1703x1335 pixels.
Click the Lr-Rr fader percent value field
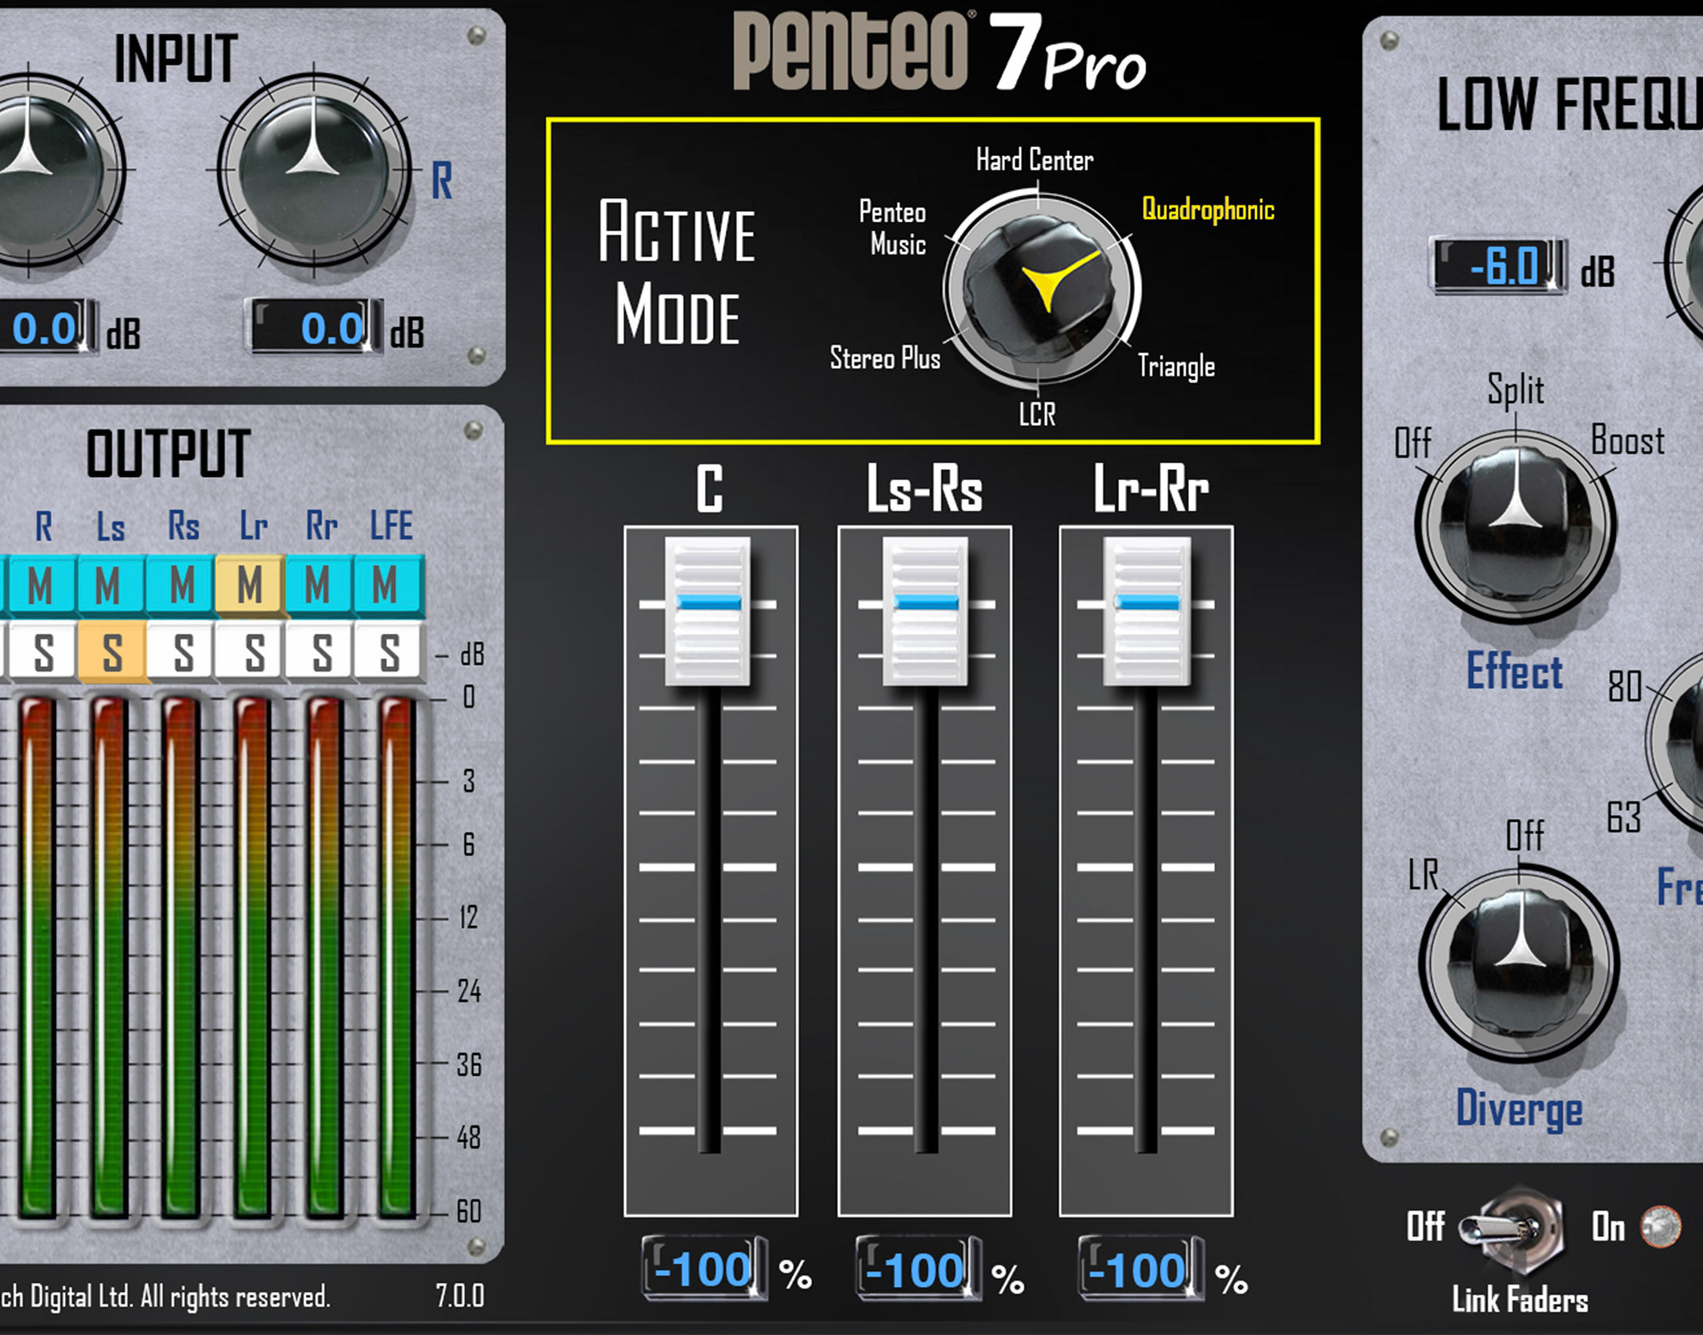click(1140, 1269)
